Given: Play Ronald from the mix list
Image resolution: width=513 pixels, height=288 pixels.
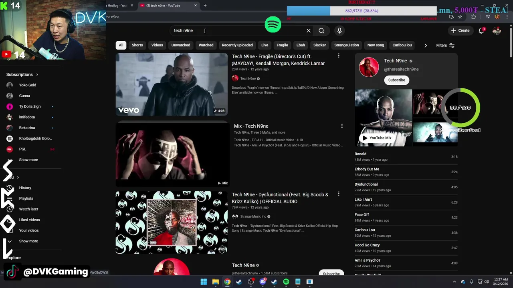Looking at the screenshot, I should (x=406, y=156).
